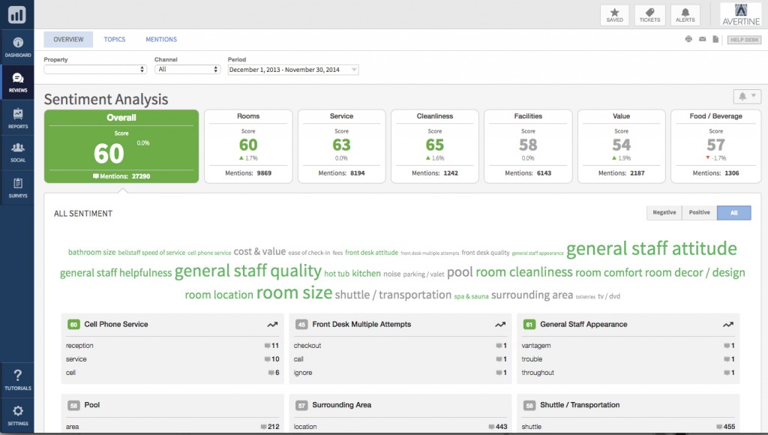Filter sentiment to Negative
Image resolution: width=768 pixels, height=435 pixels.
point(664,213)
